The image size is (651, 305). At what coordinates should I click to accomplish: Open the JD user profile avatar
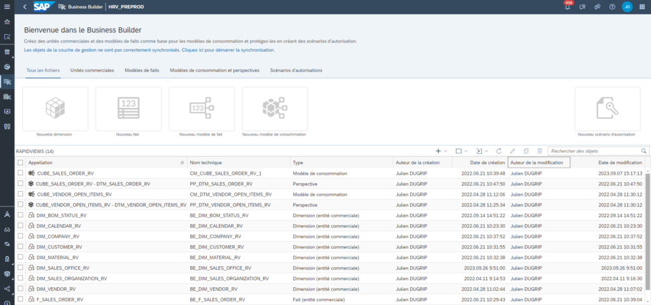tap(627, 7)
